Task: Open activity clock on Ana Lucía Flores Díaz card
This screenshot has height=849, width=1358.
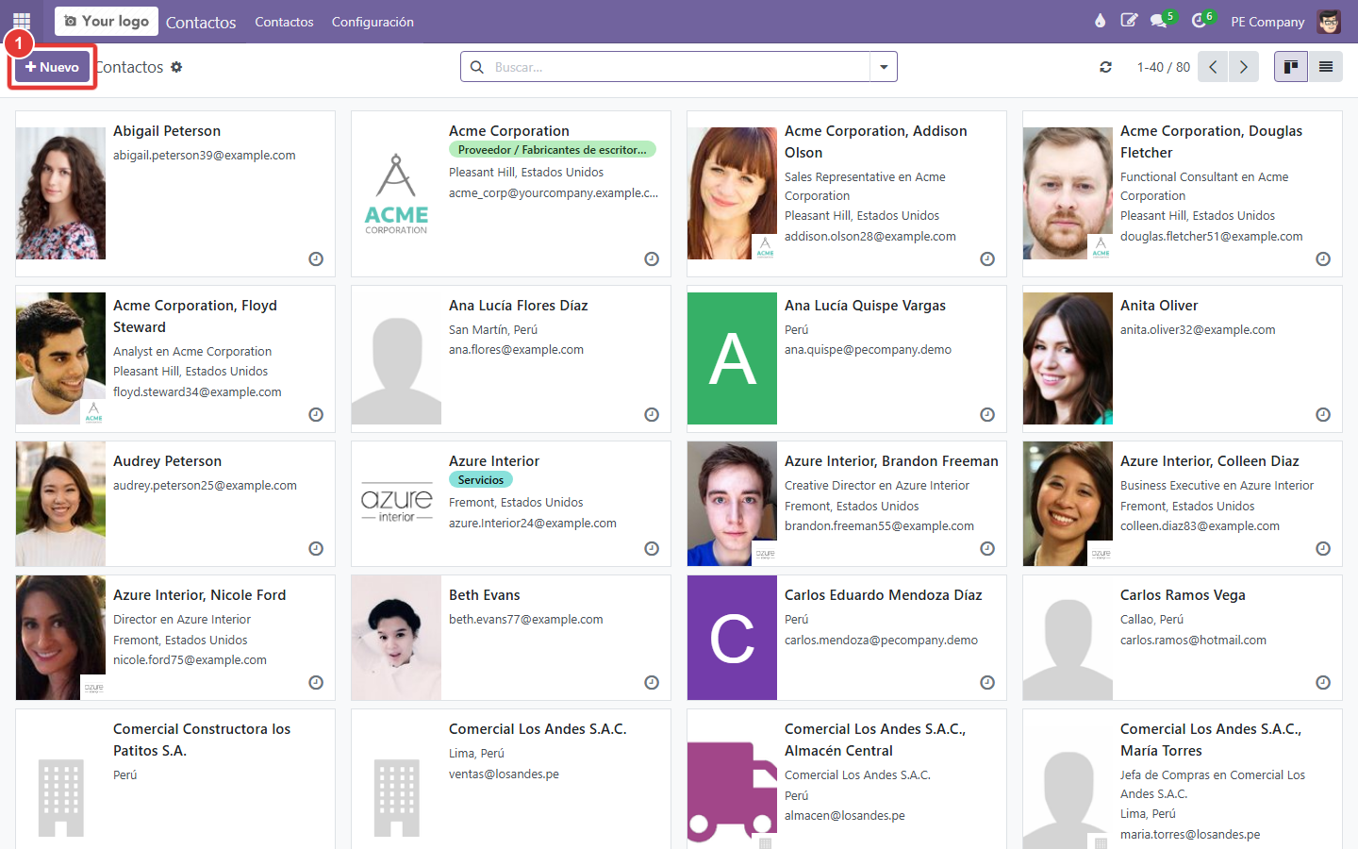Action: [x=652, y=414]
